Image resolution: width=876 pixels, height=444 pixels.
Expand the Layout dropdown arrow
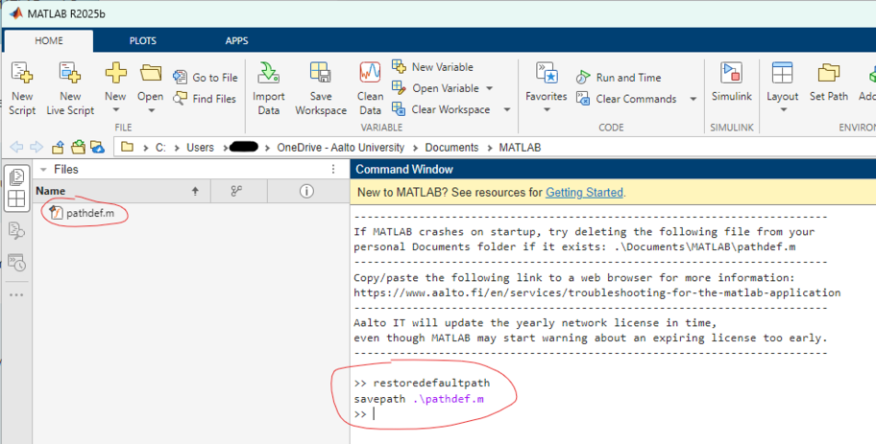point(783,110)
